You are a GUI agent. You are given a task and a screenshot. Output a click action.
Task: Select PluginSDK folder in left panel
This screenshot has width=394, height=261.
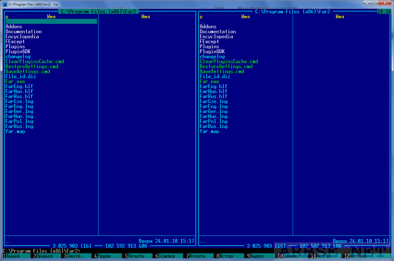[18, 52]
